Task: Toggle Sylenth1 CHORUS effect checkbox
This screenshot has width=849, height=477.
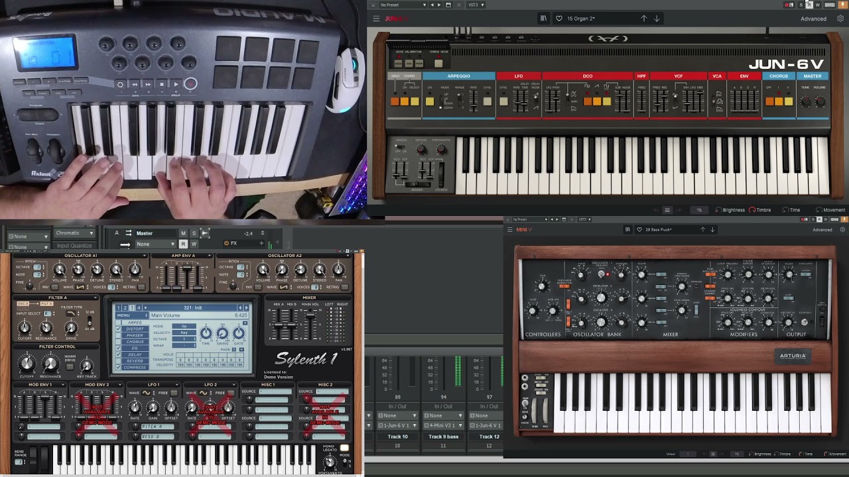Action: click(x=119, y=342)
